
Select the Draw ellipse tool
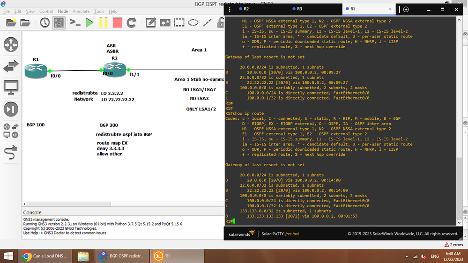point(193,22)
